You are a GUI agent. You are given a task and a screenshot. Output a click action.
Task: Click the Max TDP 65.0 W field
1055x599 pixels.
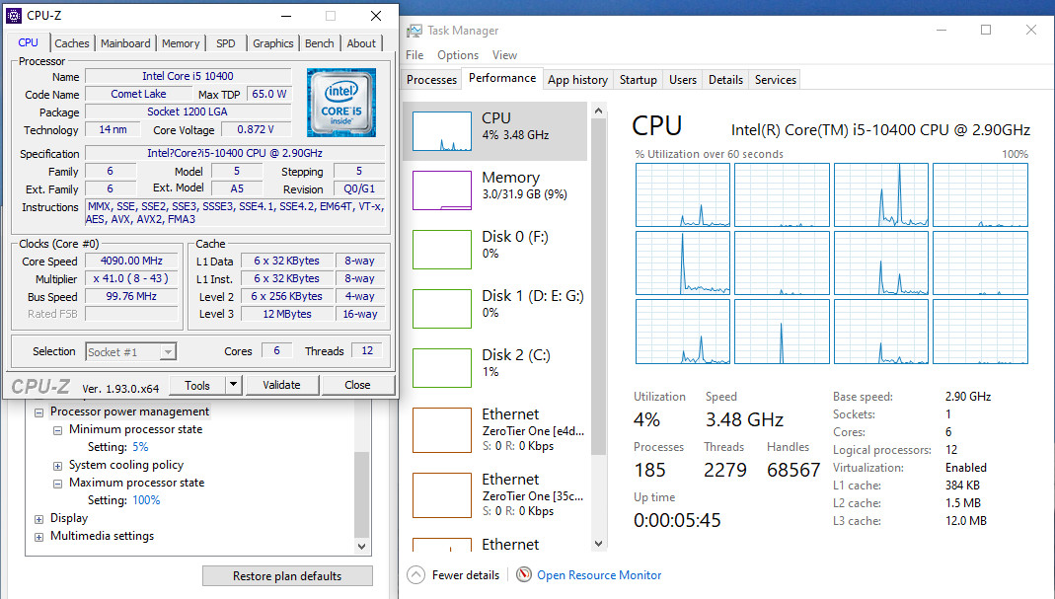click(x=269, y=94)
